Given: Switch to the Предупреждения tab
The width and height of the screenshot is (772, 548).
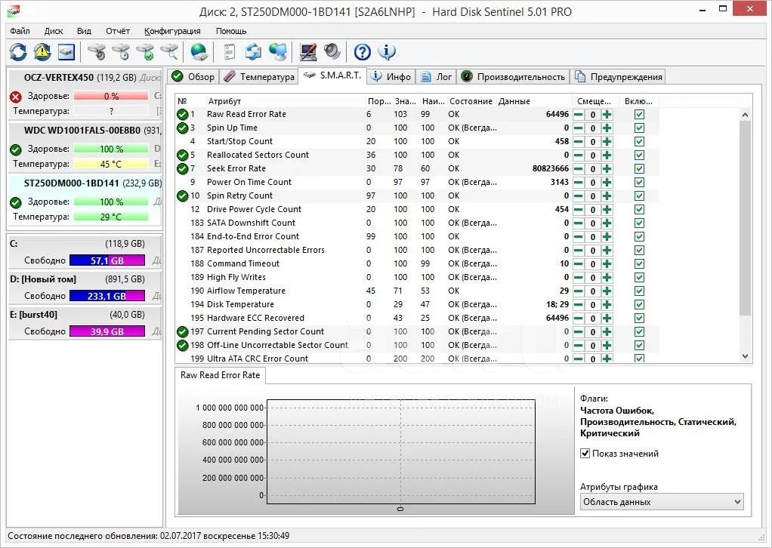Looking at the screenshot, I should point(619,77).
